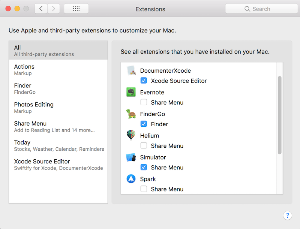The height and width of the screenshot is (229, 300).
Task: Enable Share Menu for Evernote
Action: [x=144, y=102]
